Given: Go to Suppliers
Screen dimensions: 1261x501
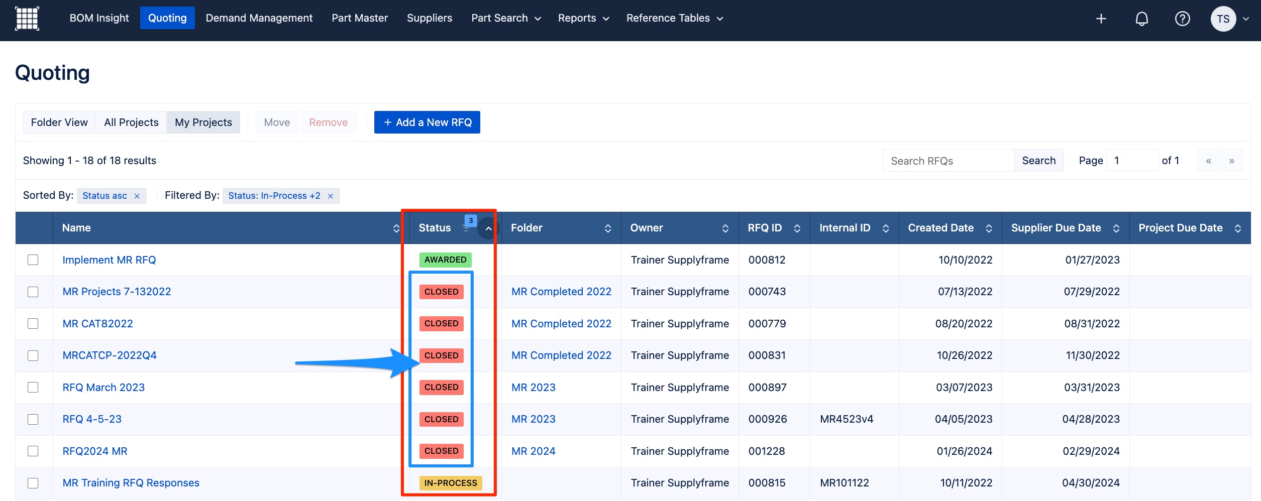Looking at the screenshot, I should [430, 18].
